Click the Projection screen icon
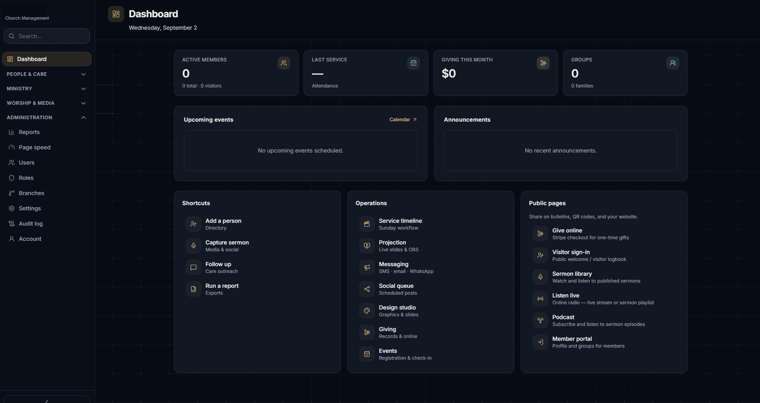 pos(367,246)
